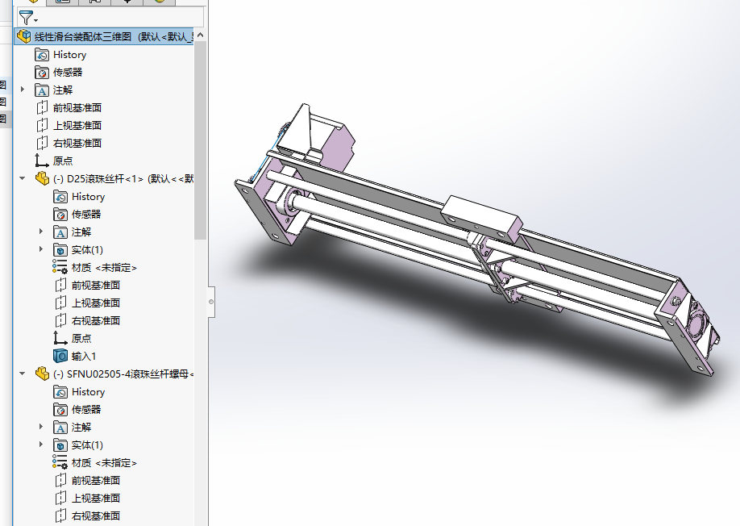
Task: Select 材质 <未指定> under D25滚珠丝杆
Action: coord(94,268)
